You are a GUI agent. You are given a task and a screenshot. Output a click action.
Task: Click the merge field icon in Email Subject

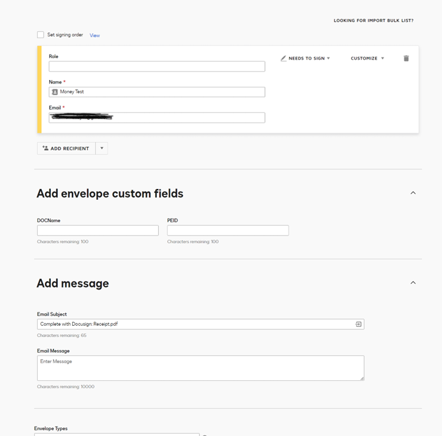click(x=358, y=324)
